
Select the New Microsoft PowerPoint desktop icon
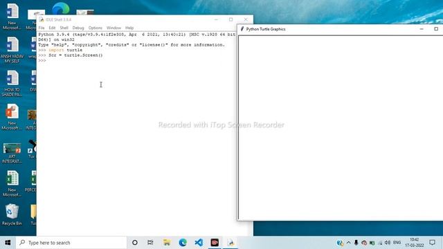(12, 117)
